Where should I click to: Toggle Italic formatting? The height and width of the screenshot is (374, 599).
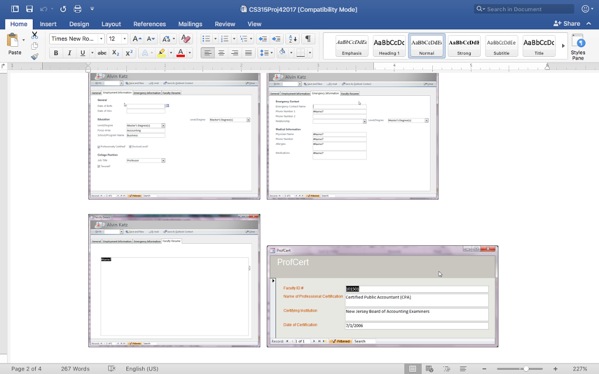[69, 53]
